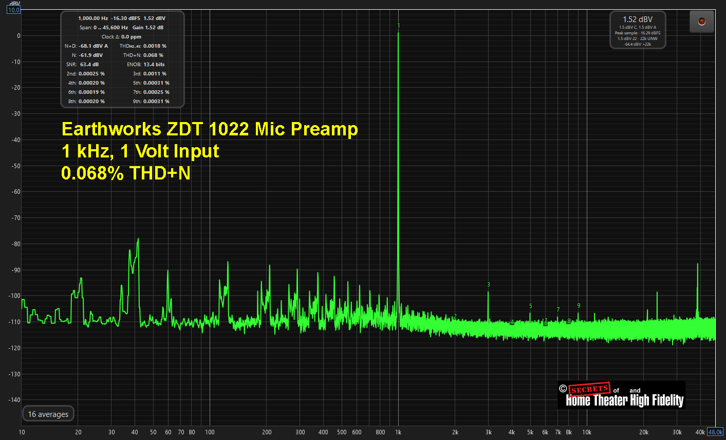The height and width of the screenshot is (440, 726).
Task: Click the 0 label on the level axis
Action: [x=18, y=36]
